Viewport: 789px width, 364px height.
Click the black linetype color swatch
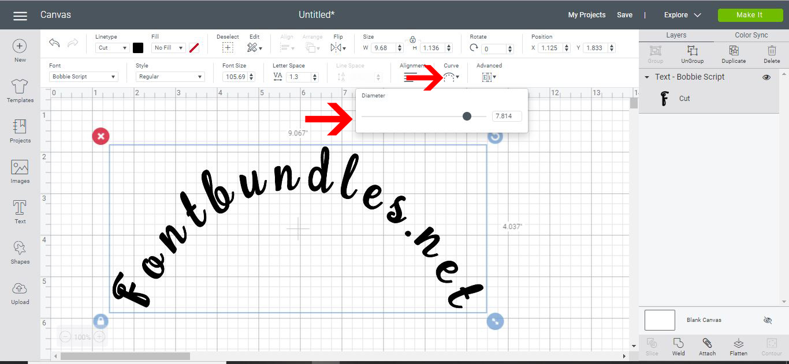[138, 48]
